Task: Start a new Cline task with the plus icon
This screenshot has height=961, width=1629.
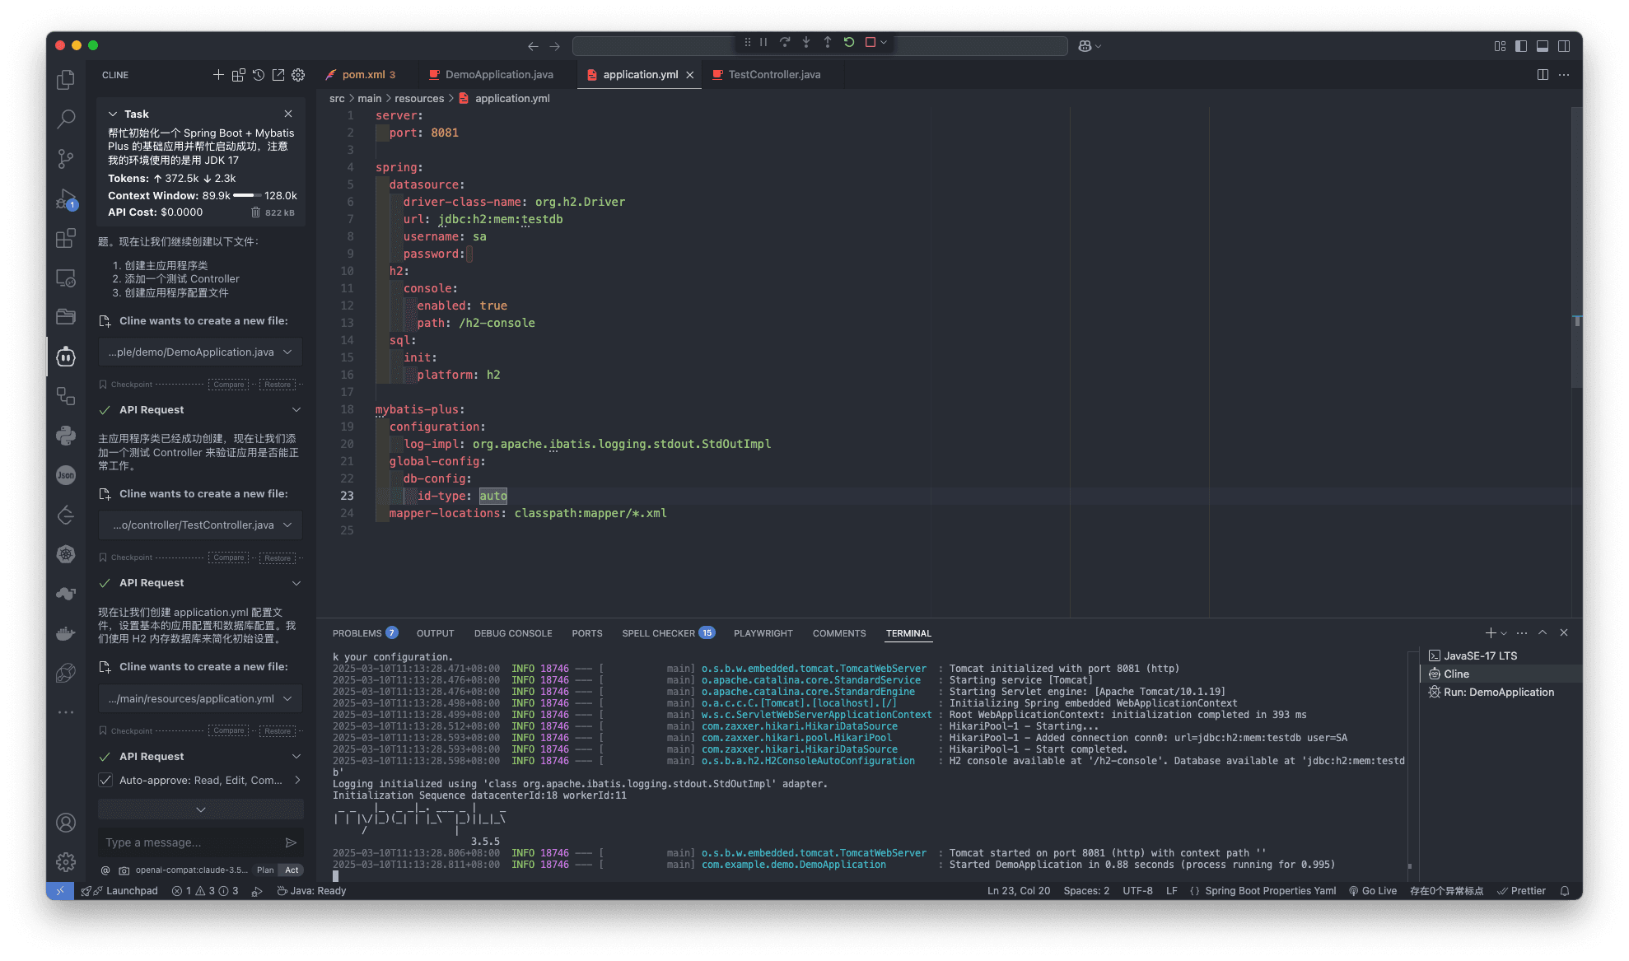Action: (x=218, y=74)
